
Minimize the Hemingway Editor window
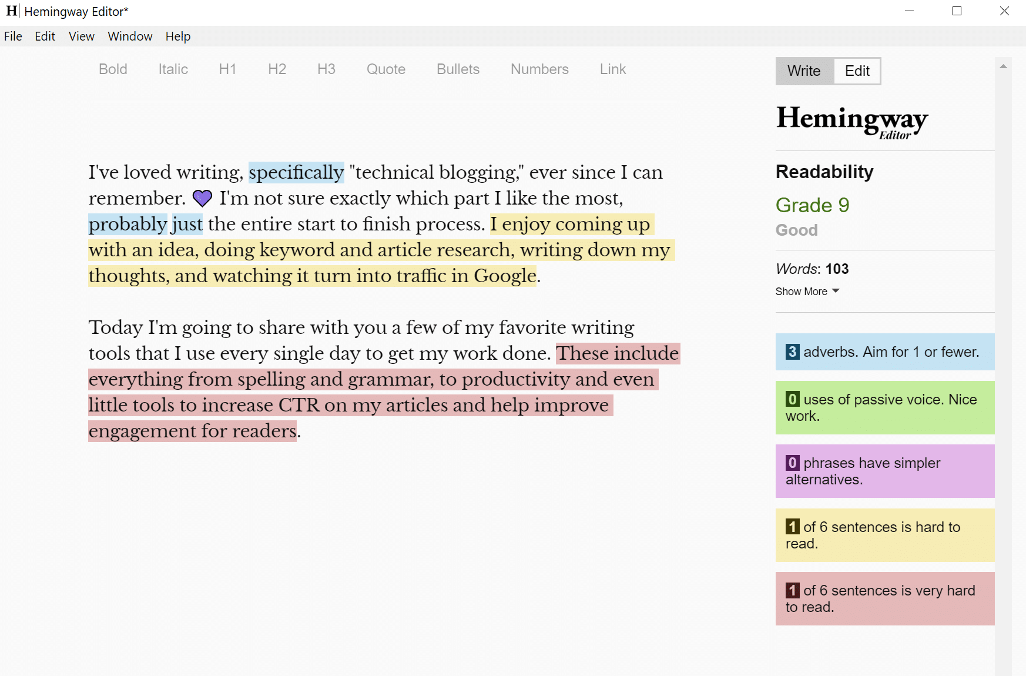(x=909, y=11)
